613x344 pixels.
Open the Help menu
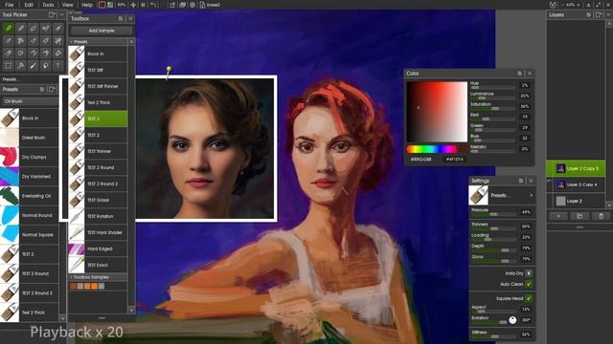pyautogui.click(x=87, y=5)
